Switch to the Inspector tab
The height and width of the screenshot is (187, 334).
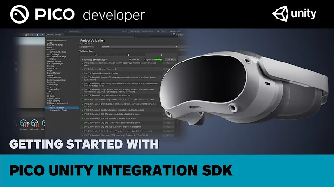pos(134,31)
